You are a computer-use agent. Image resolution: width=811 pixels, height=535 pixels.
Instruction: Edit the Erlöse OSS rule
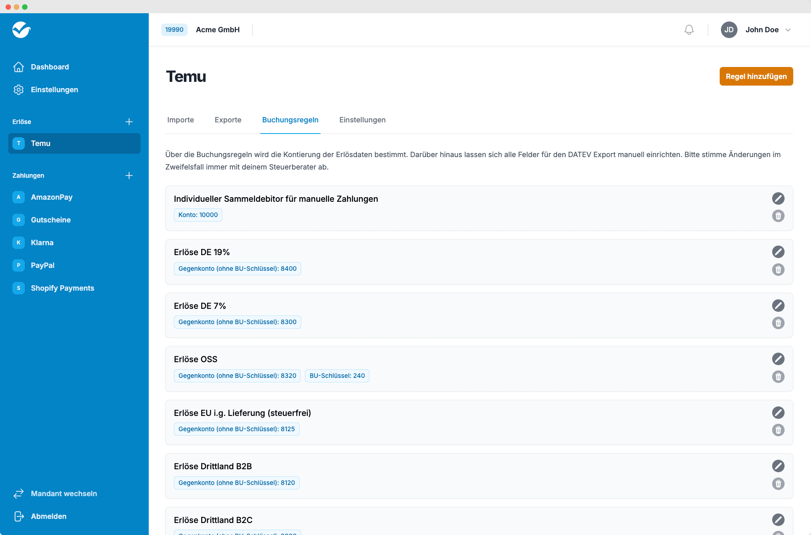coord(778,359)
